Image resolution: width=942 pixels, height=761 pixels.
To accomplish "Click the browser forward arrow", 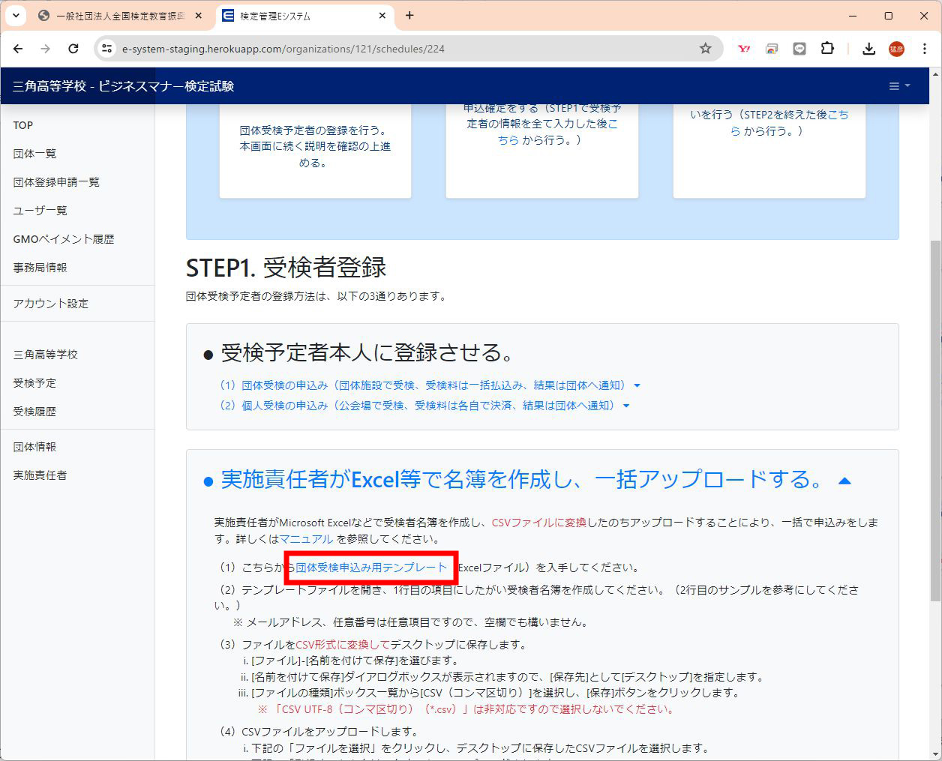I will 46,49.
